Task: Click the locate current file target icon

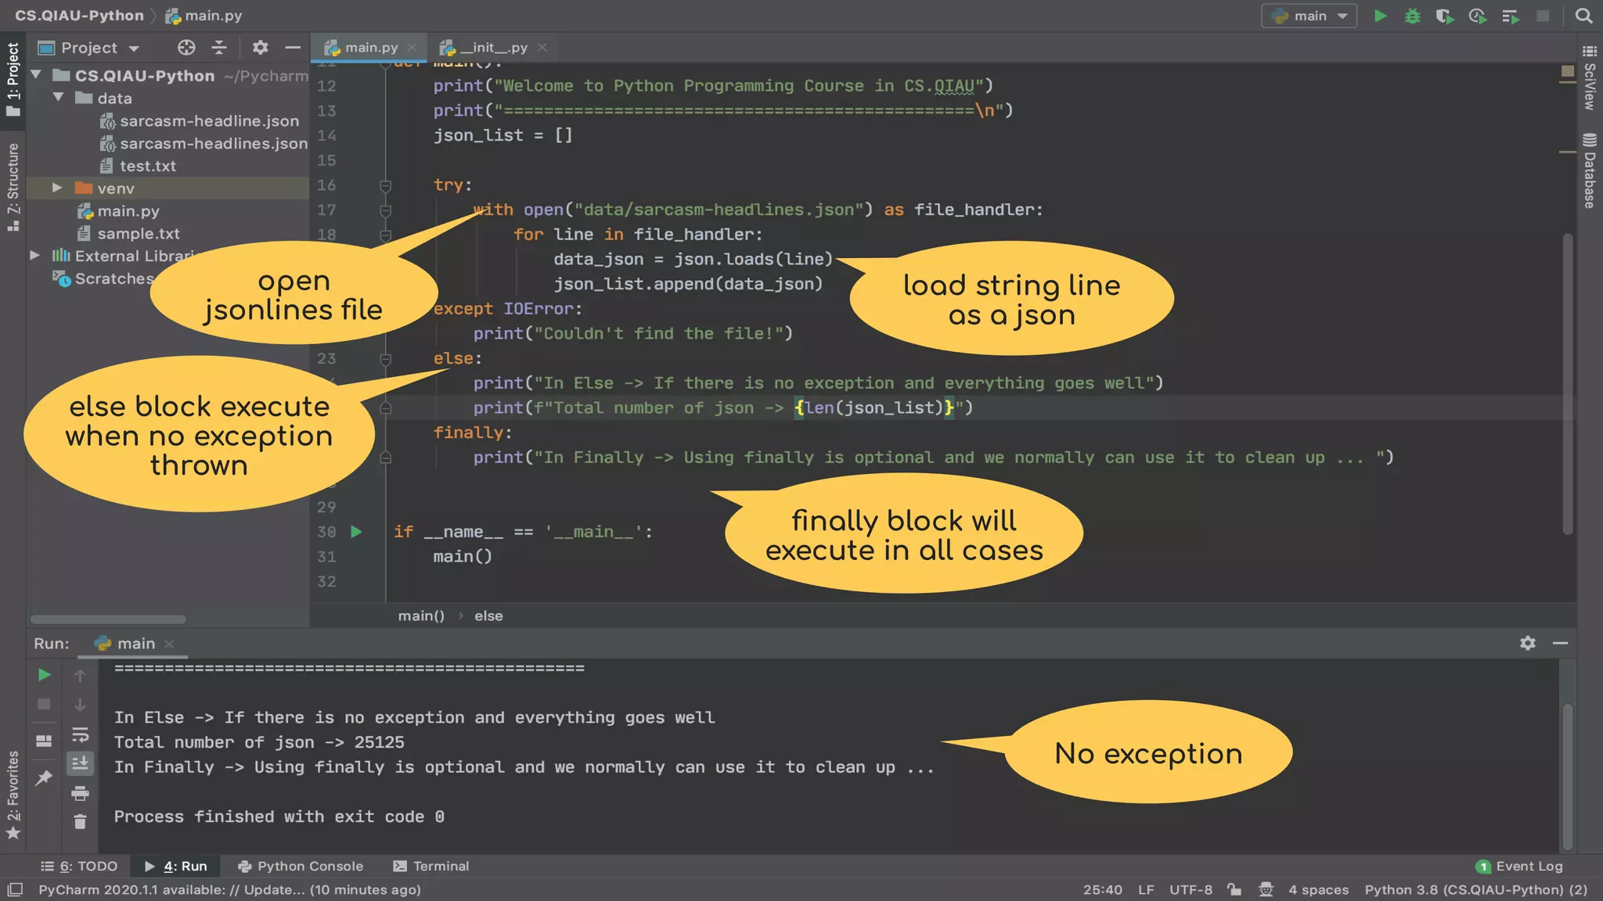Action: pos(186,48)
